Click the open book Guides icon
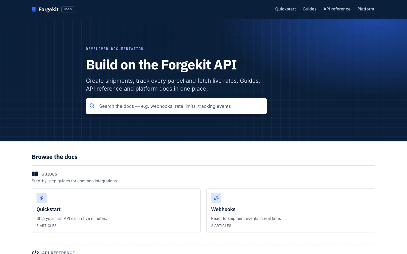This screenshot has height=254, width=407. [x=35, y=174]
